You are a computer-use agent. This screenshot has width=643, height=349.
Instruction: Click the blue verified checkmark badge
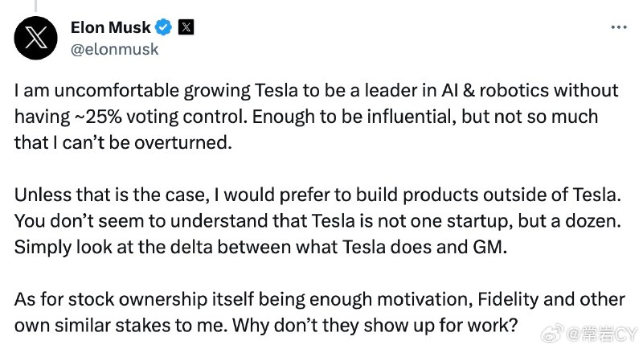164,27
